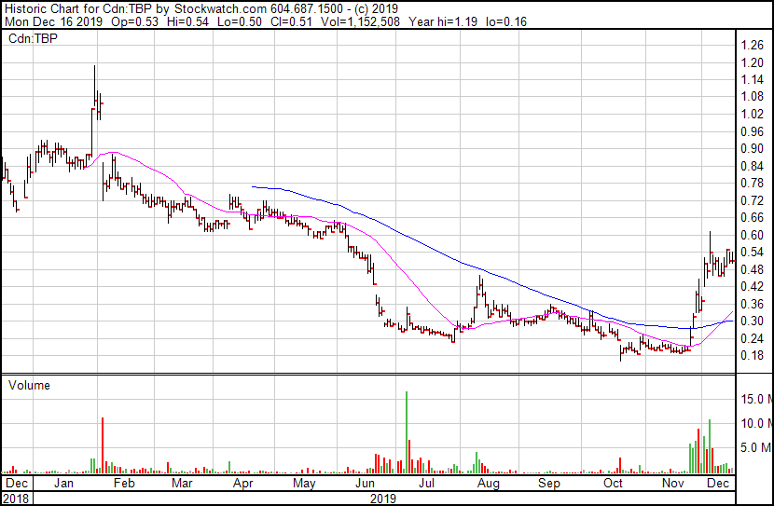Click the 'Year hi=1.19' text
This screenshot has width=774, height=506.
443,21
